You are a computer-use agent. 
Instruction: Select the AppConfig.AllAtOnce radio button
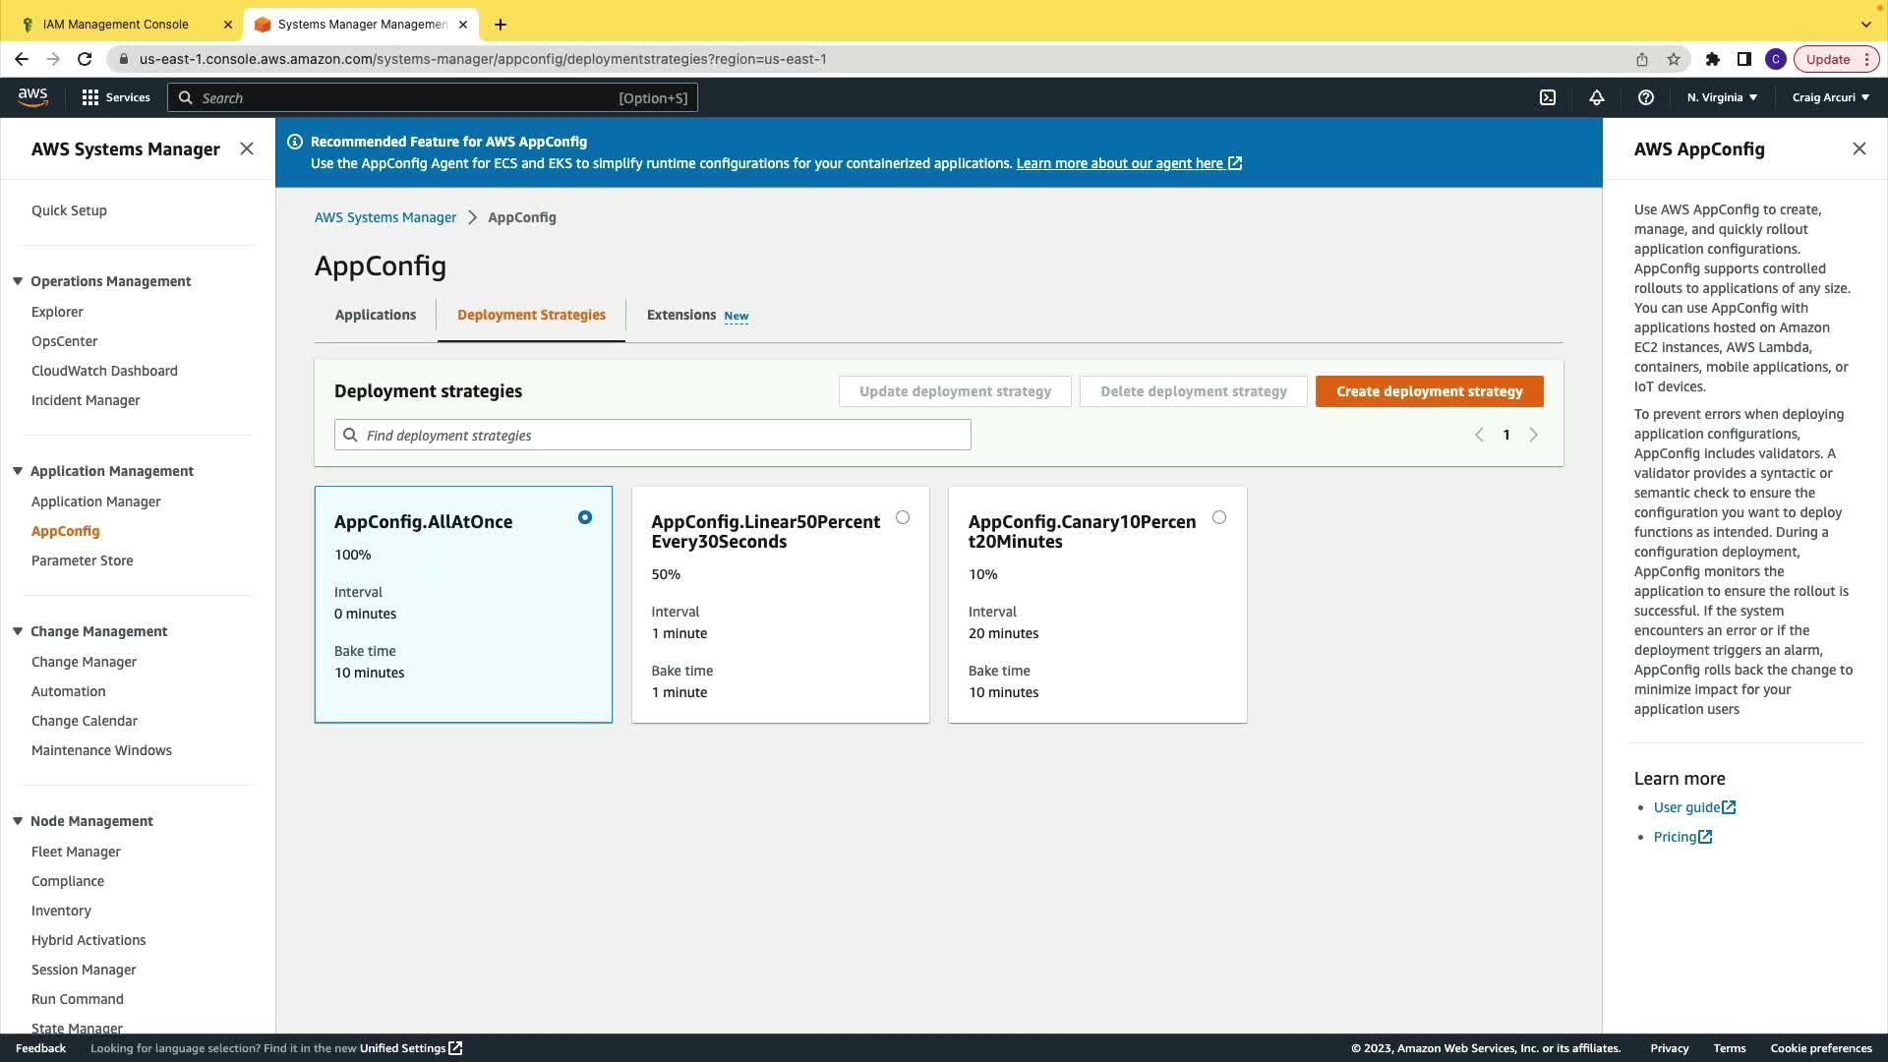tap(585, 517)
